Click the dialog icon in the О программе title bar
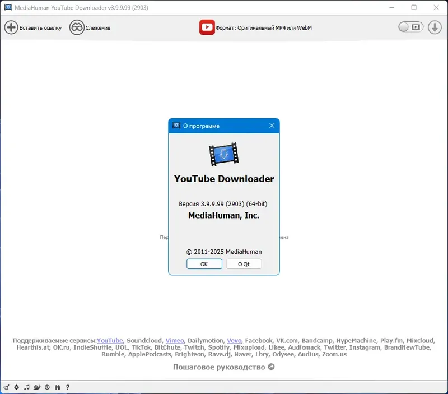This screenshot has height=394, width=448. (176, 126)
